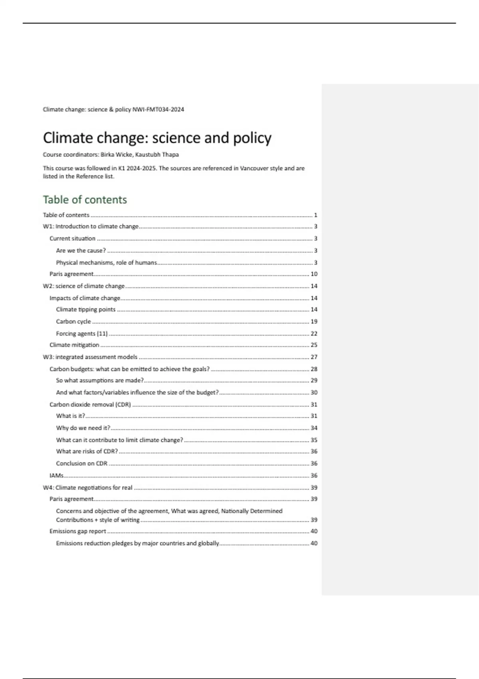
Task: Open "What are risks of CDR?" link
Action: coord(87,451)
